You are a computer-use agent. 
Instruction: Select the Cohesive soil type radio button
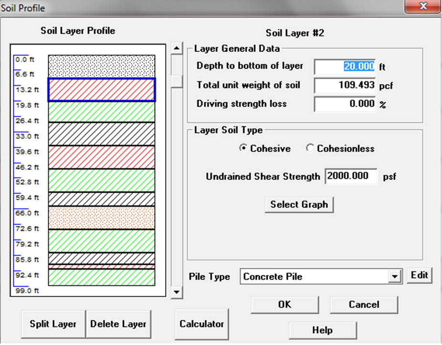point(242,148)
